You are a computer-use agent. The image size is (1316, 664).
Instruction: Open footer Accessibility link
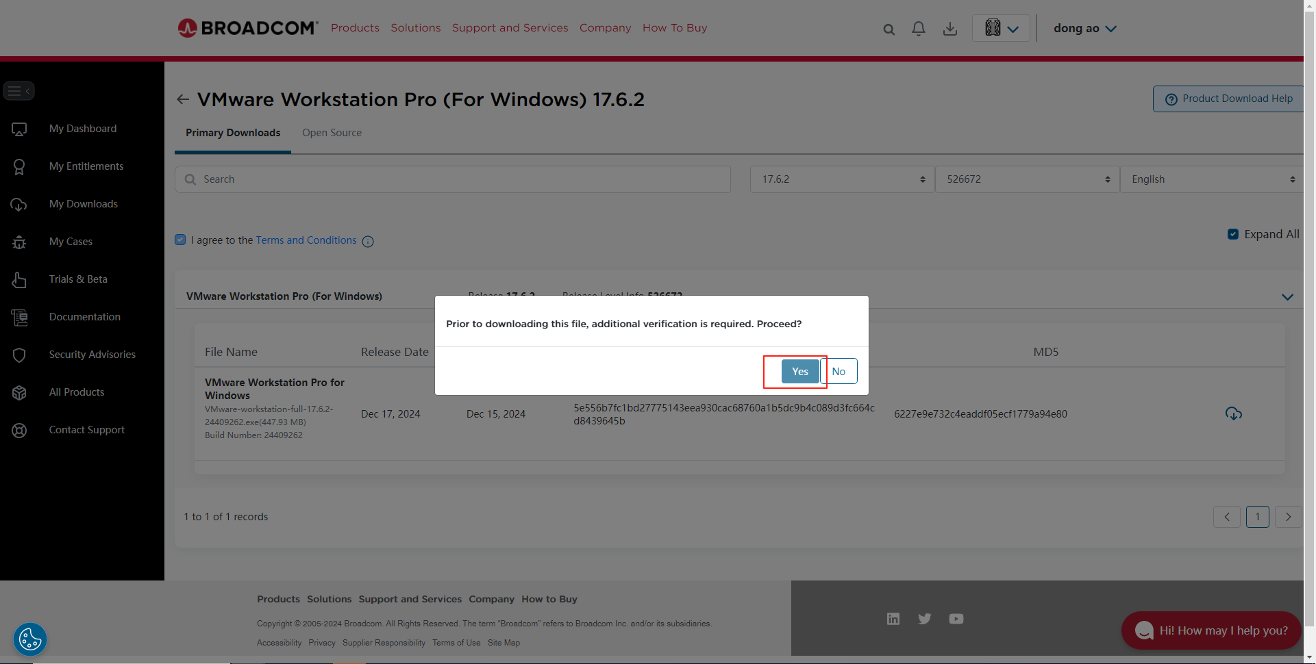pos(279,643)
